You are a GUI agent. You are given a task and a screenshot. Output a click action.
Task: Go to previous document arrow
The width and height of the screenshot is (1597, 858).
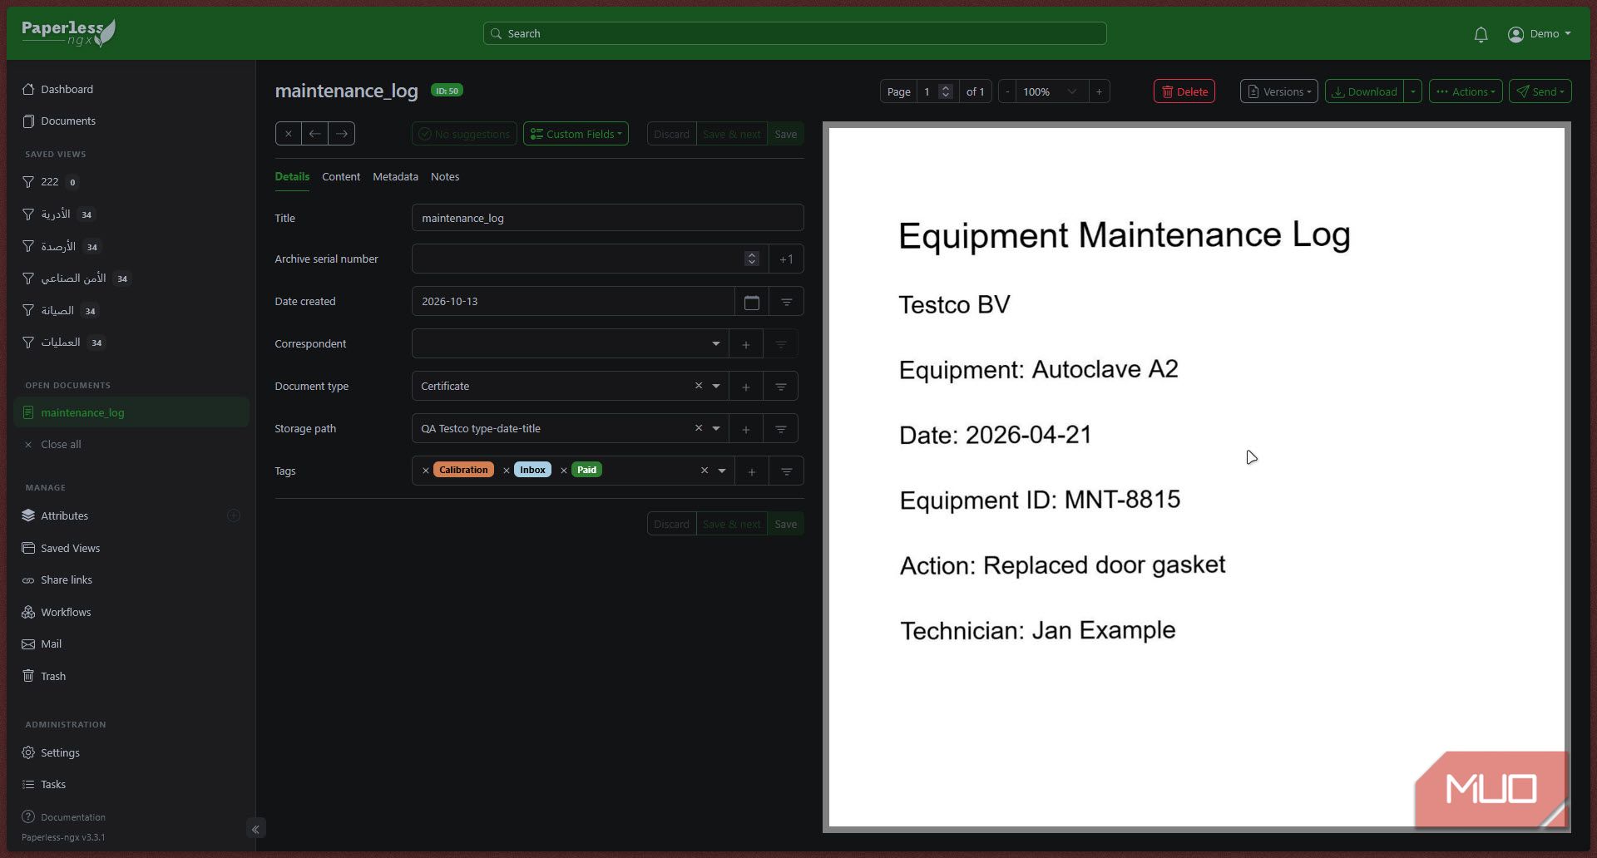(314, 134)
